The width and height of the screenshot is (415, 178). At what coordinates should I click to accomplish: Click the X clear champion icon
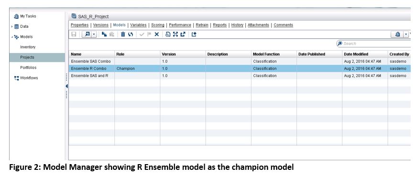coord(157,34)
